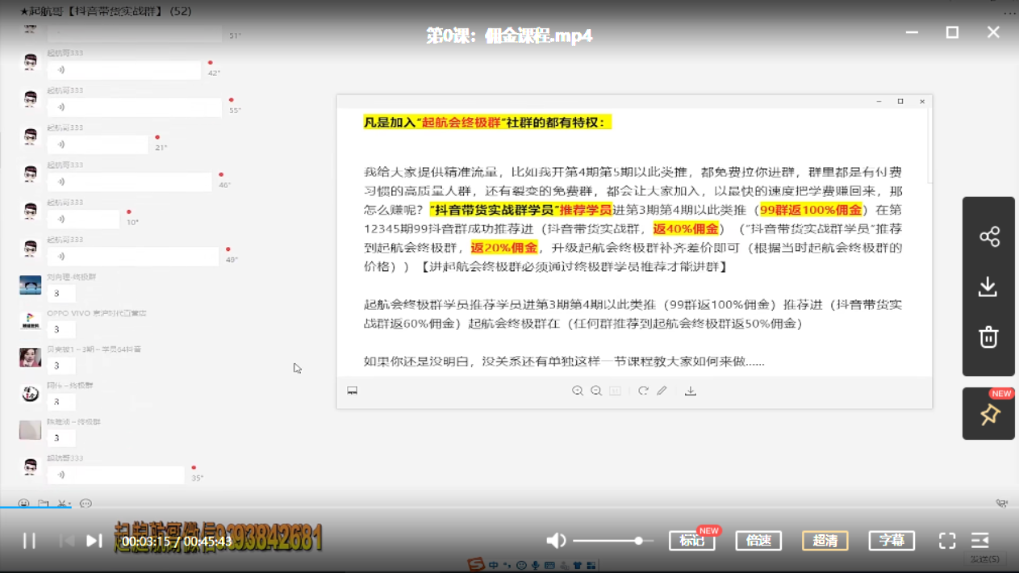This screenshot has height=573, width=1019.
Task: Click the pin icon with NEW badge
Action: [x=989, y=414]
